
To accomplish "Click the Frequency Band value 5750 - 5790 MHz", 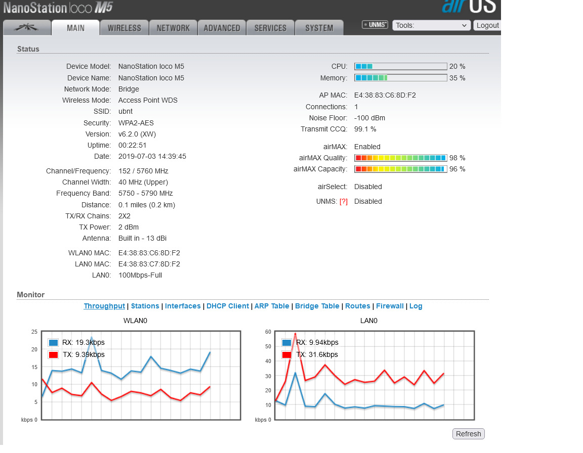I will 145,194.
